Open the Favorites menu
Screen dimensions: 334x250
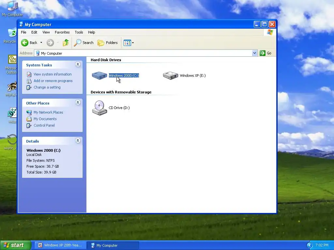coord(62,32)
